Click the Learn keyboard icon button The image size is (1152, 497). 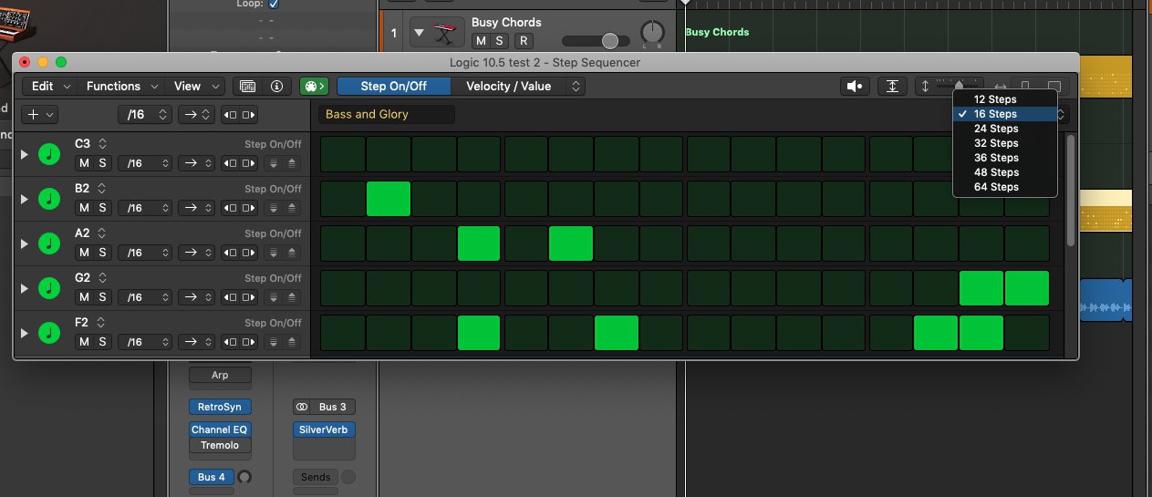pyautogui.click(x=247, y=87)
